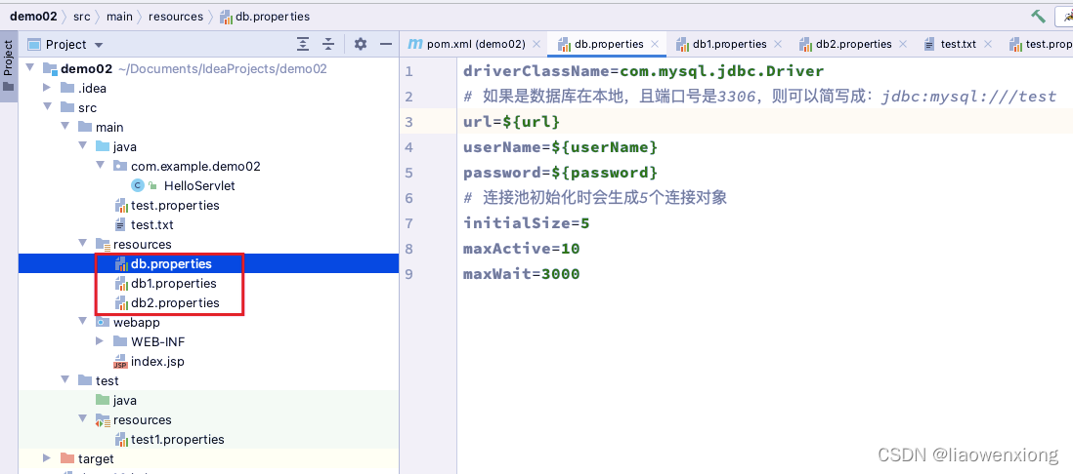This screenshot has width=1073, height=474.
Task: Close the test.txt tab
Action: 987,44
